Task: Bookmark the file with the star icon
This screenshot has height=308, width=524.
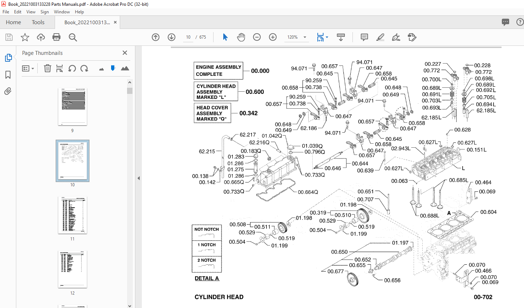Action: click(x=25, y=37)
